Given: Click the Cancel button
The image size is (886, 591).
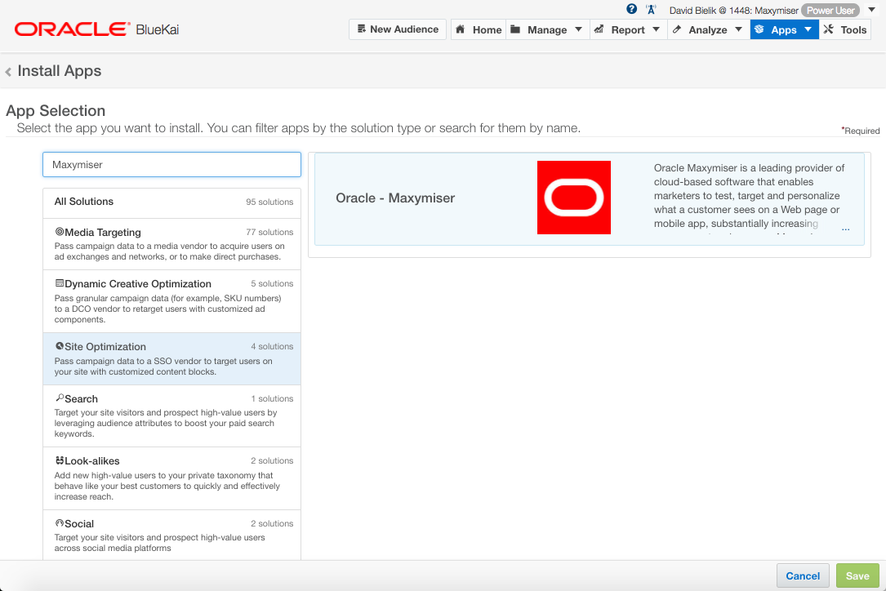Looking at the screenshot, I should (803, 575).
